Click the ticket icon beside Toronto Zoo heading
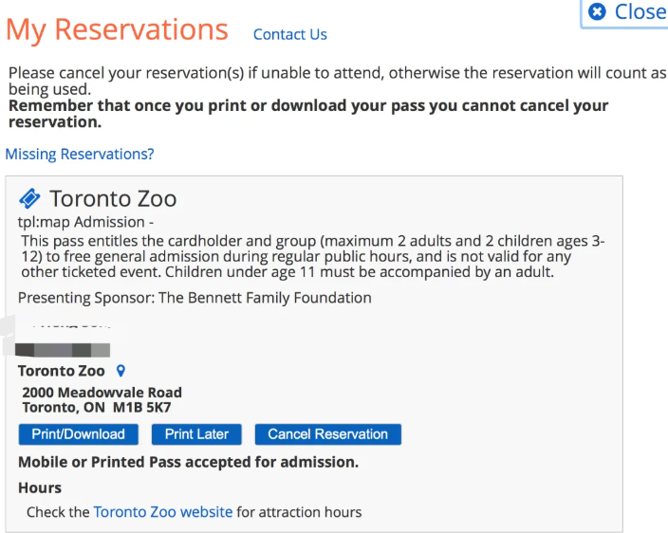The height and width of the screenshot is (533, 668). pyautogui.click(x=29, y=198)
